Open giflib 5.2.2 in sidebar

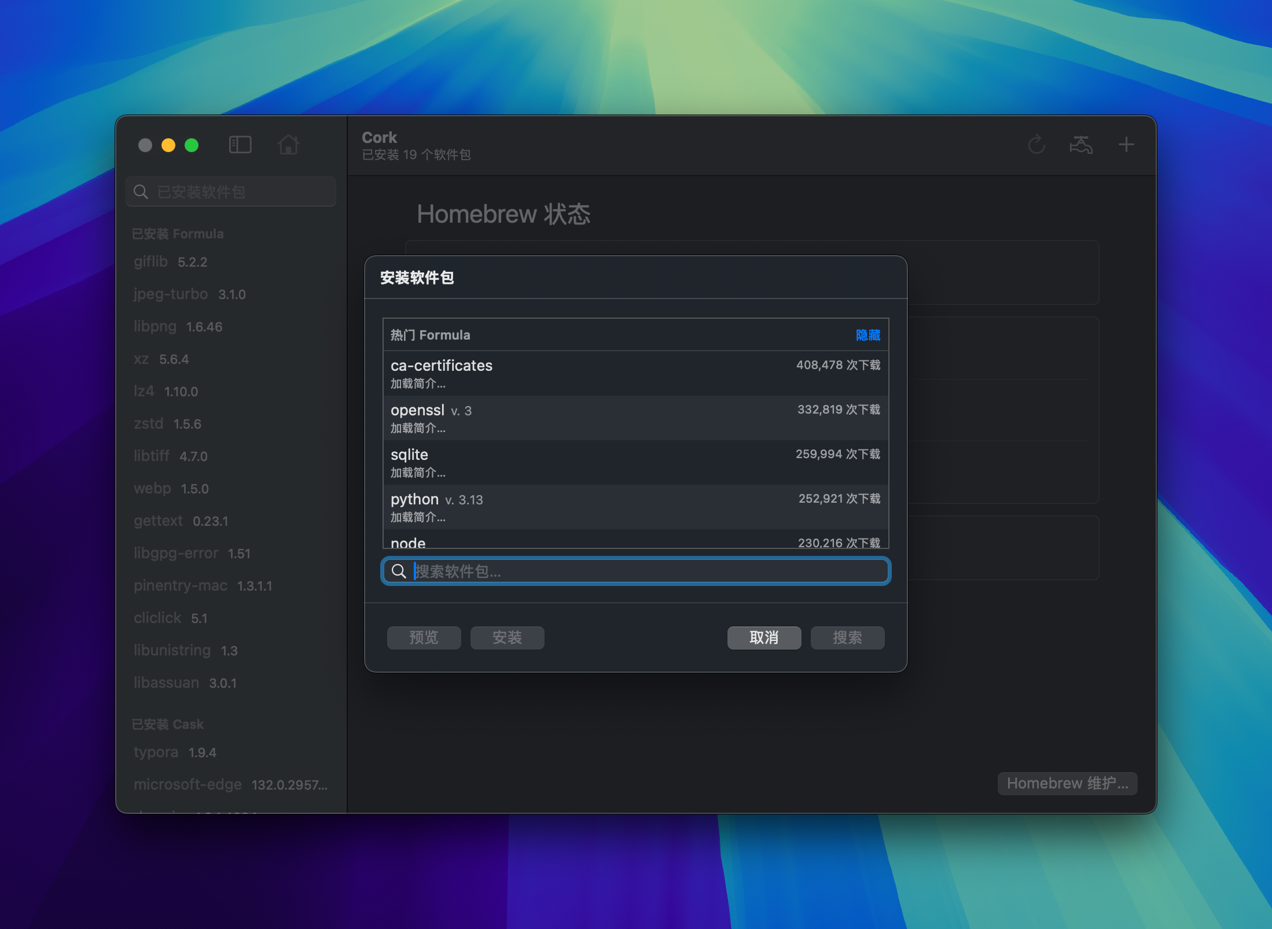tap(231, 262)
